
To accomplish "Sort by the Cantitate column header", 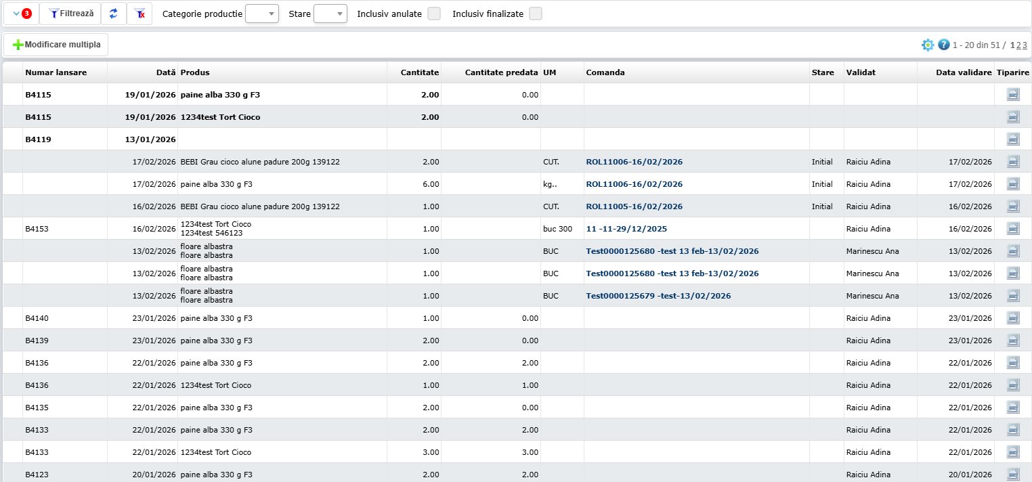I will click(x=419, y=72).
